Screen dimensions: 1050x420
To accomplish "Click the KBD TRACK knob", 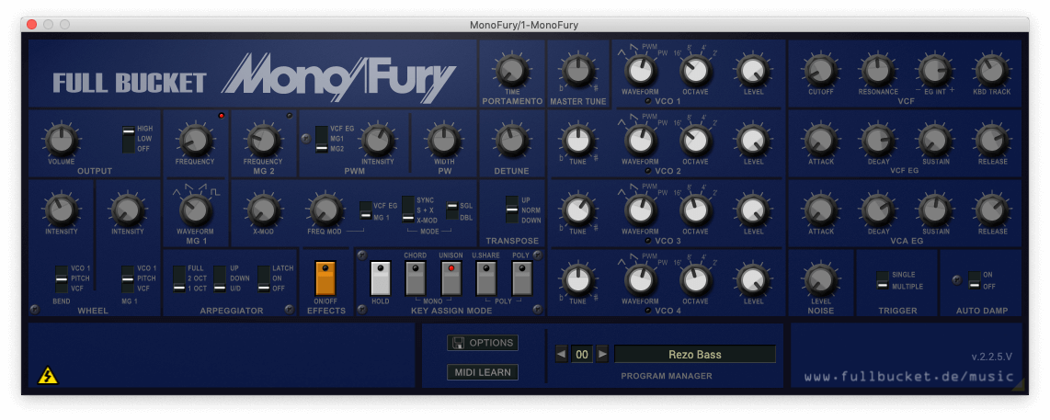I will [x=992, y=71].
